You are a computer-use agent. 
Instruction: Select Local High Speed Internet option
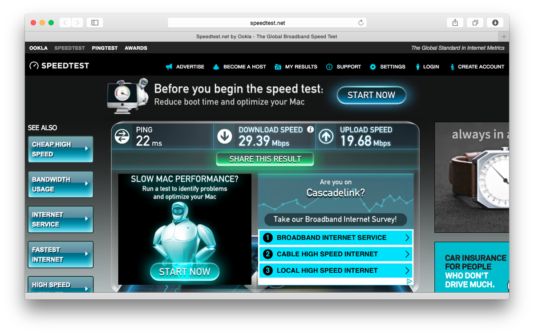[336, 270]
